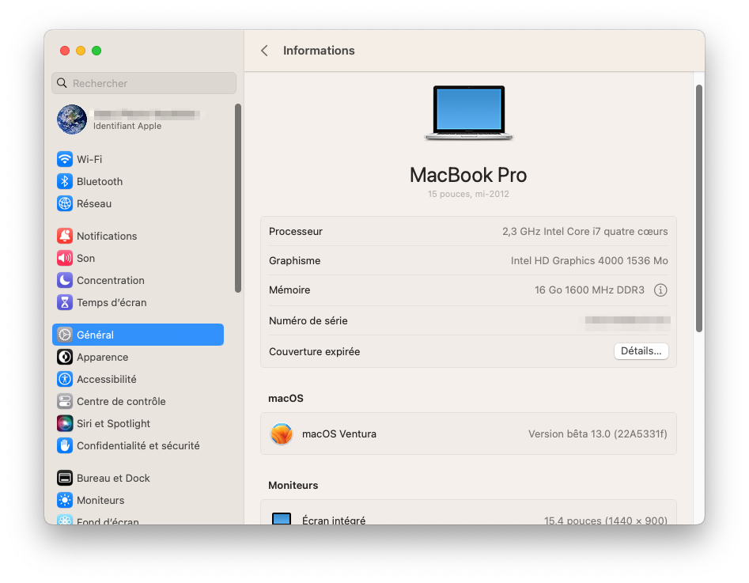749x583 pixels.
Task: Click the Graphisme row label
Action: [295, 260]
